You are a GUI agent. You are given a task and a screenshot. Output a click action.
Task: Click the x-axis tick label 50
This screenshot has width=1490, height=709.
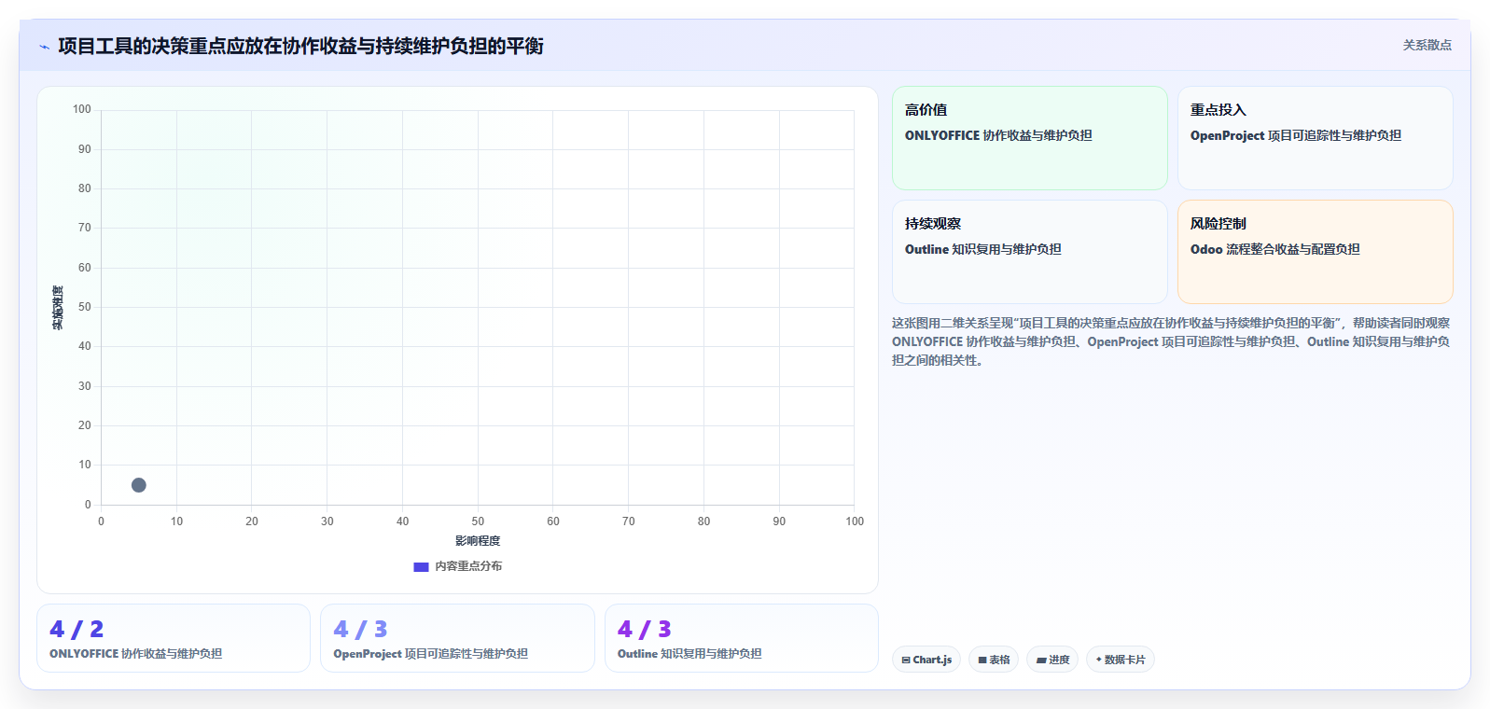click(x=478, y=521)
